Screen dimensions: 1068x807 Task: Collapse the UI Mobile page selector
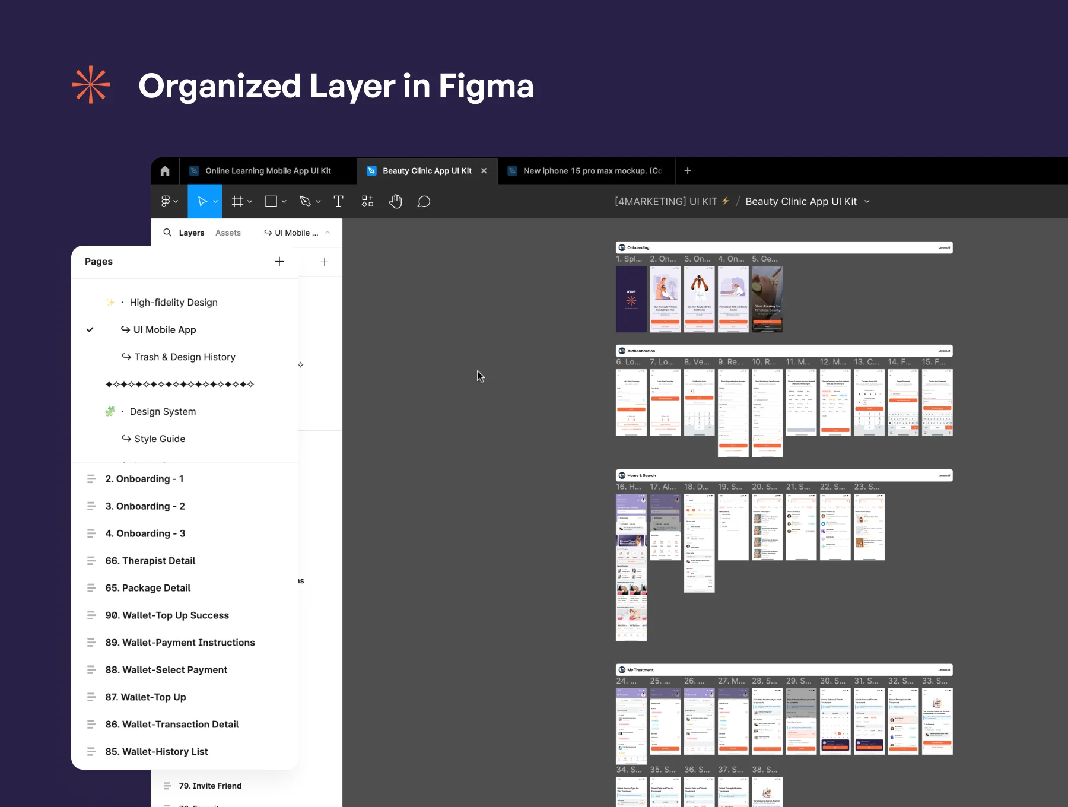click(328, 233)
